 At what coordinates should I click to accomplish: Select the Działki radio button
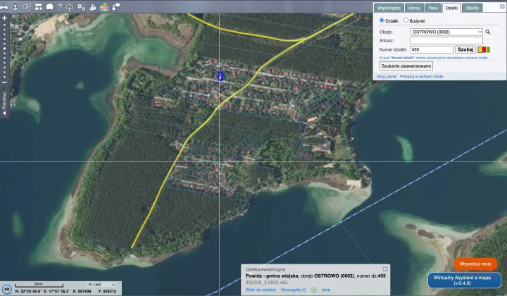(382, 20)
